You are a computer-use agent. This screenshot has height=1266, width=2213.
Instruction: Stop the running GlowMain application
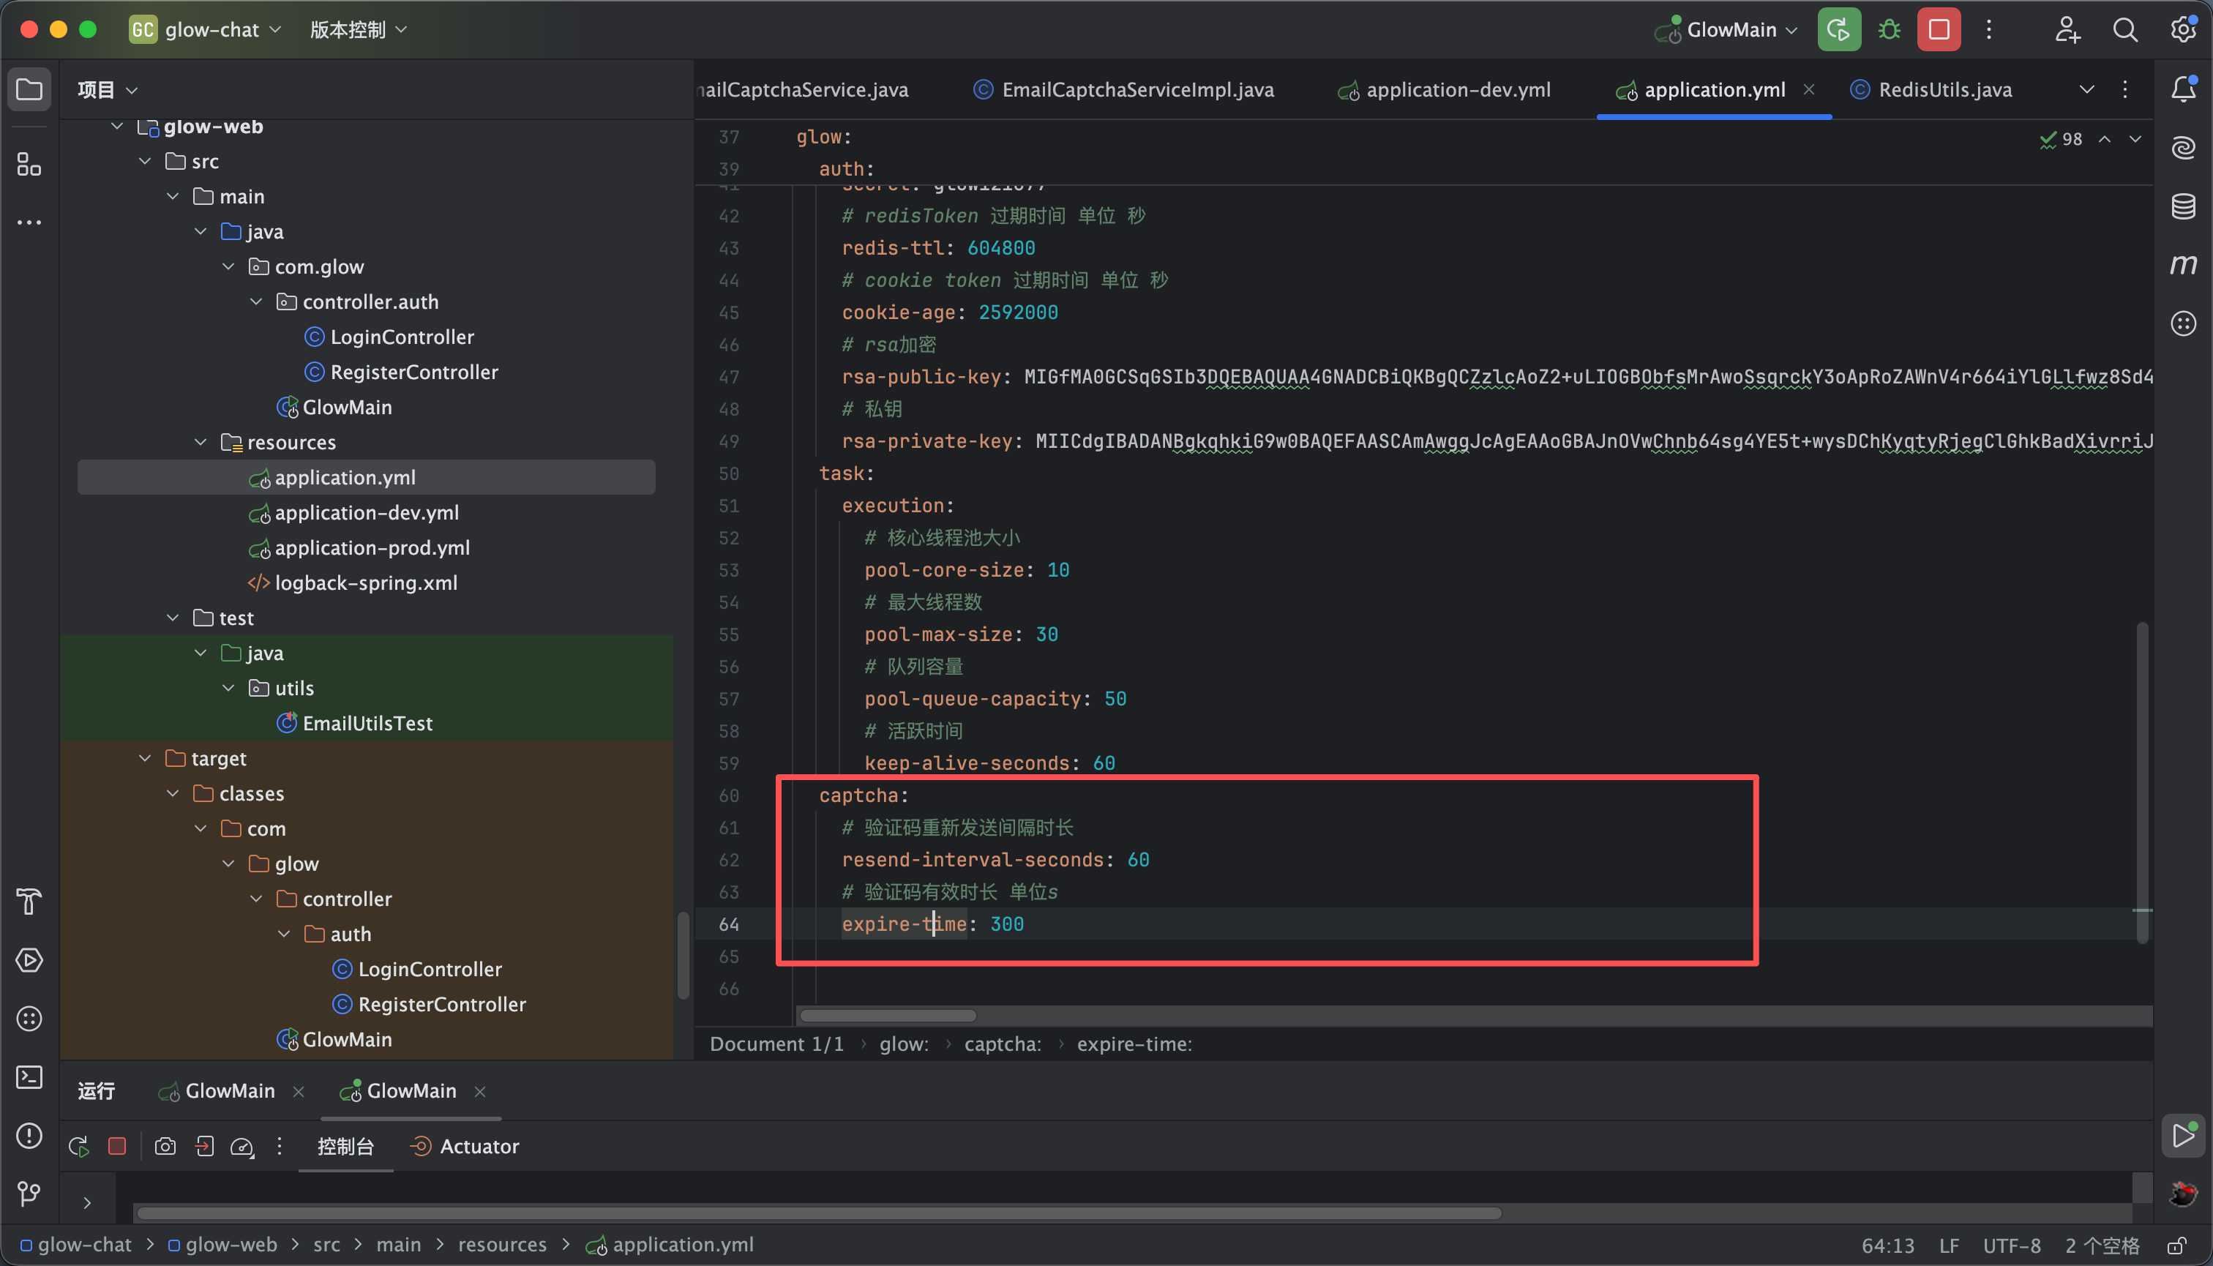[x=1939, y=29]
